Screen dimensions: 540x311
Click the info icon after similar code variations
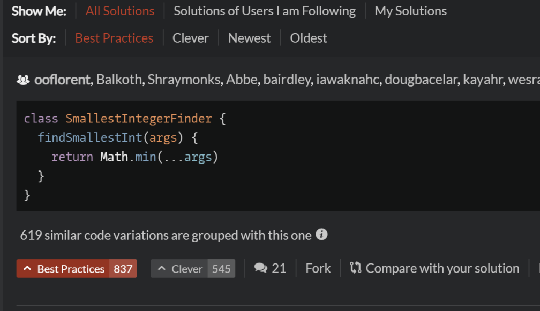(321, 235)
